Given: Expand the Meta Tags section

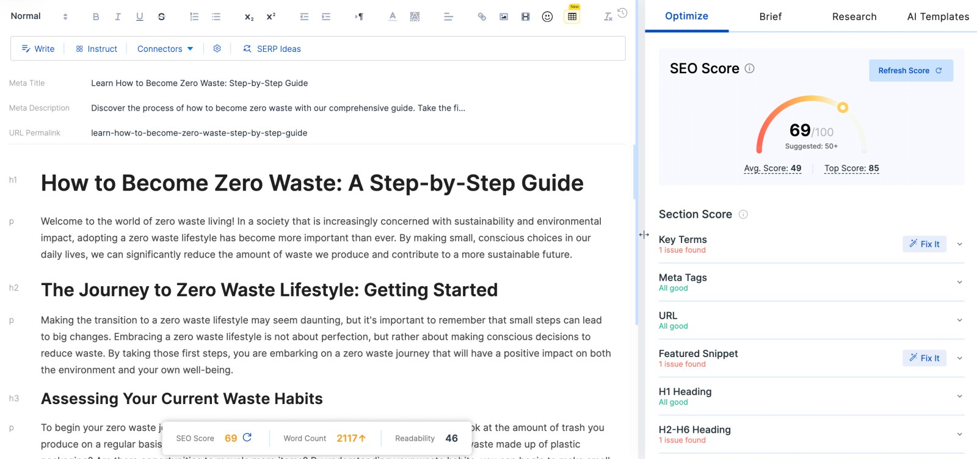Looking at the screenshot, I should (x=959, y=282).
